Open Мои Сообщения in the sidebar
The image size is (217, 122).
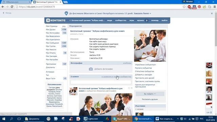(x=52, y=43)
